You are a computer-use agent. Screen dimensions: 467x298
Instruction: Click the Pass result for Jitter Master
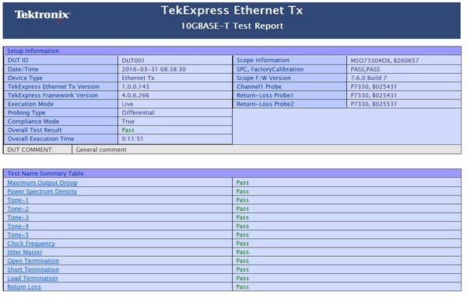coord(242,252)
